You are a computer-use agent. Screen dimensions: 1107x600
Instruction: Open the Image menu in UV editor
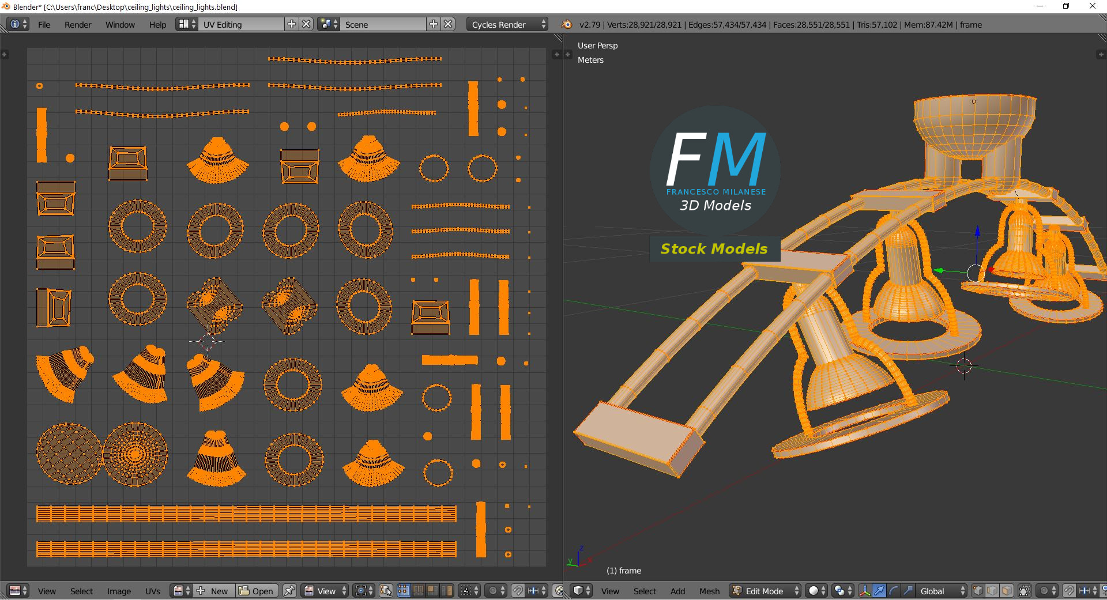119,591
